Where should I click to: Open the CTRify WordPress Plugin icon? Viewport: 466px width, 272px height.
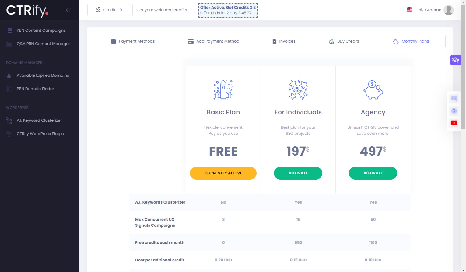pyautogui.click(x=9, y=134)
